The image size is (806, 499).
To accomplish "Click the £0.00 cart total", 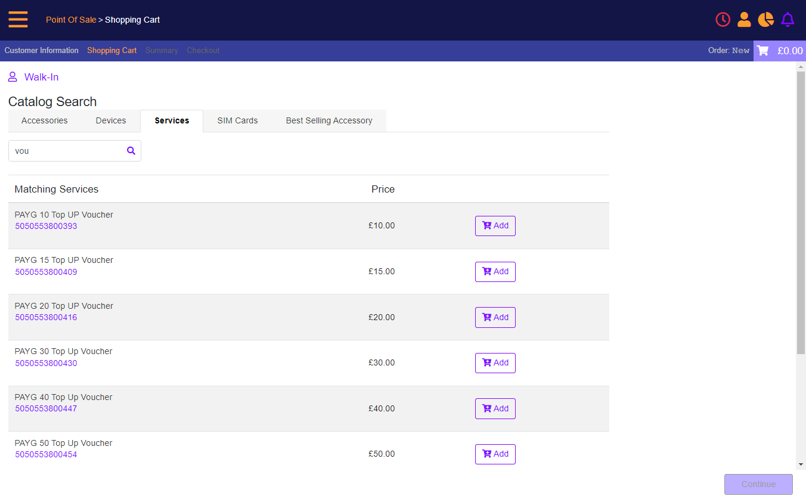I will point(790,51).
